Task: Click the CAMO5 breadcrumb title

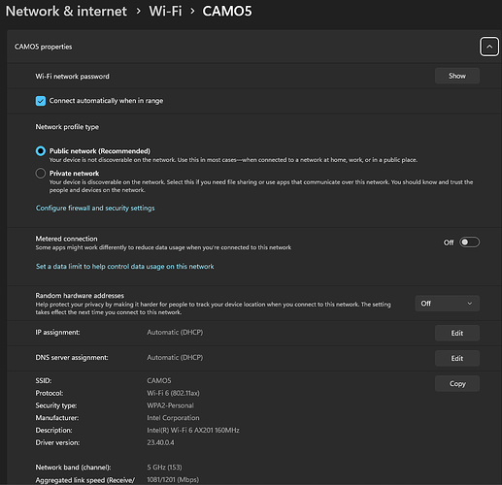Action: [x=227, y=12]
